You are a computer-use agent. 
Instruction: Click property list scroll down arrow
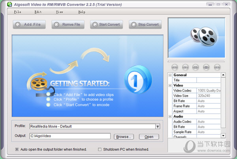pos(223,135)
